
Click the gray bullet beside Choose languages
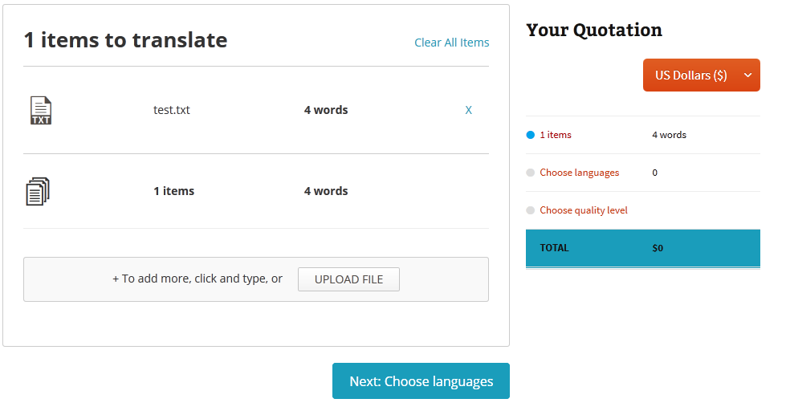point(530,173)
